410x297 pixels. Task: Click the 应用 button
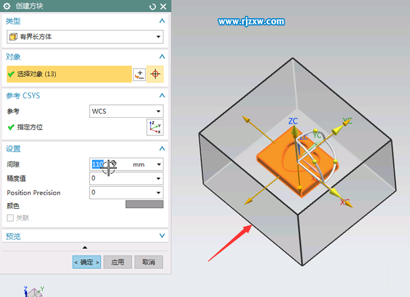click(x=118, y=262)
